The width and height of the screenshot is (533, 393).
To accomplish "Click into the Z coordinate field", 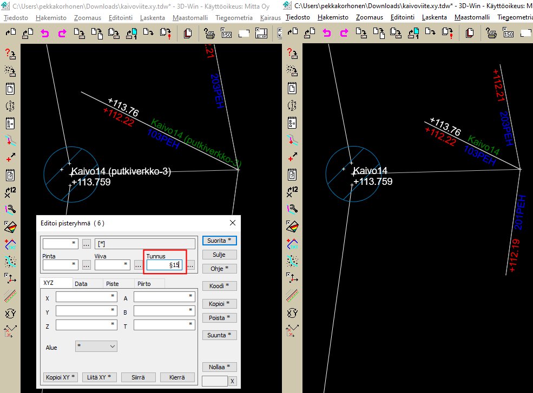I will tap(87, 324).
